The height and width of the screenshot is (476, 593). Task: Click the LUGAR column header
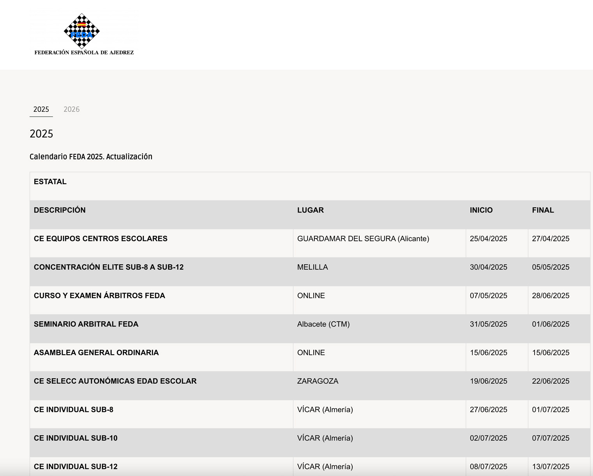coord(311,210)
